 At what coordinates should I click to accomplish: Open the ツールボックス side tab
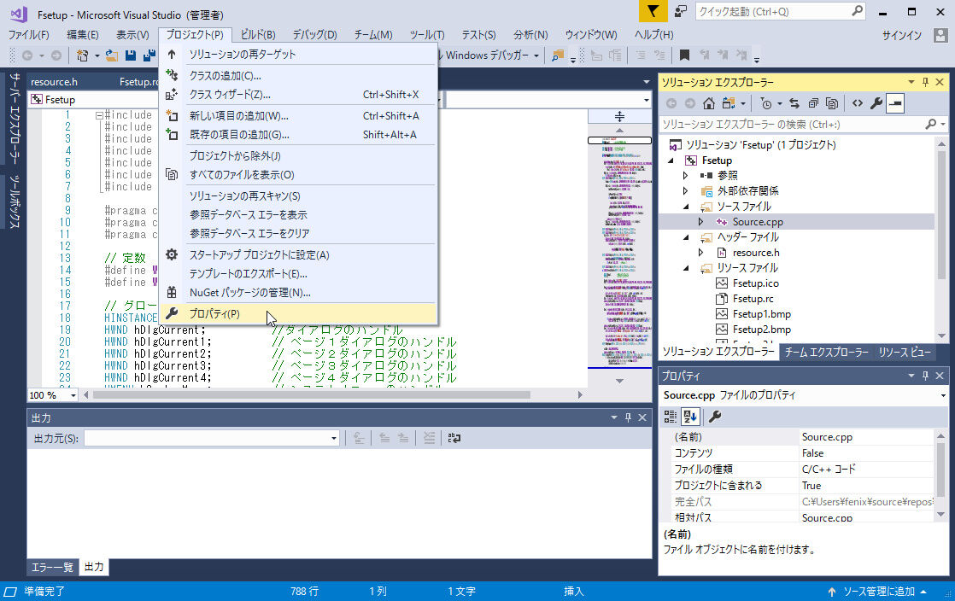tap(15, 201)
